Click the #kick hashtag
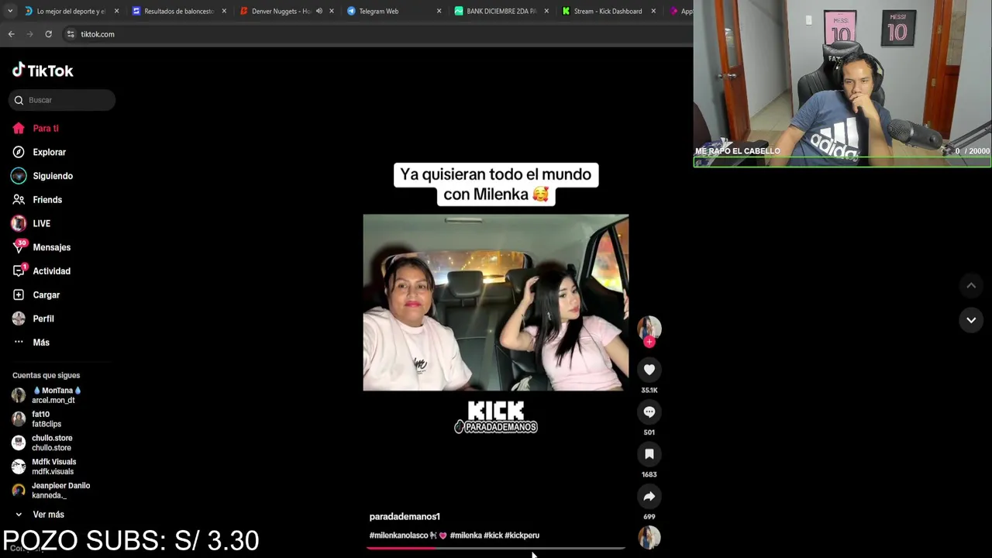 coord(493,536)
